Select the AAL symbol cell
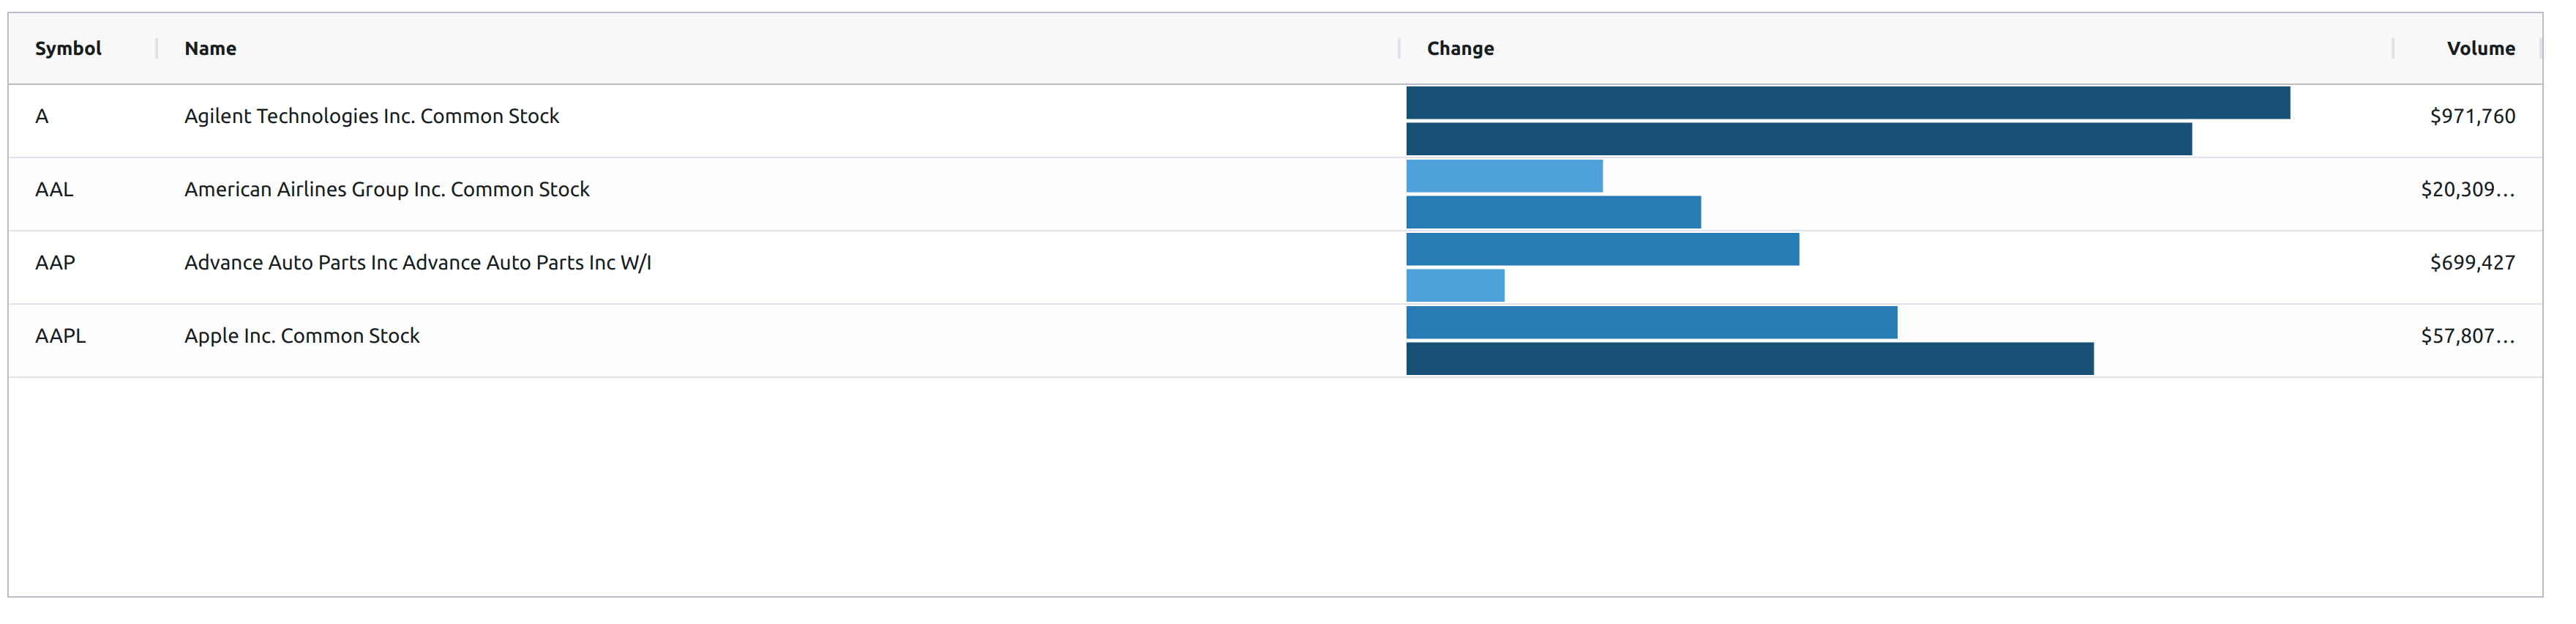Image resolution: width=2576 pixels, height=624 pixels. point(54,189)
